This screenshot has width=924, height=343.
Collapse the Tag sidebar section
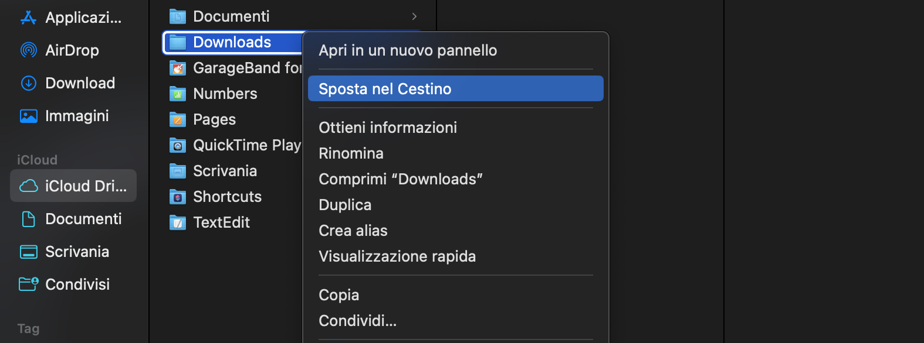tap(28, 328)
